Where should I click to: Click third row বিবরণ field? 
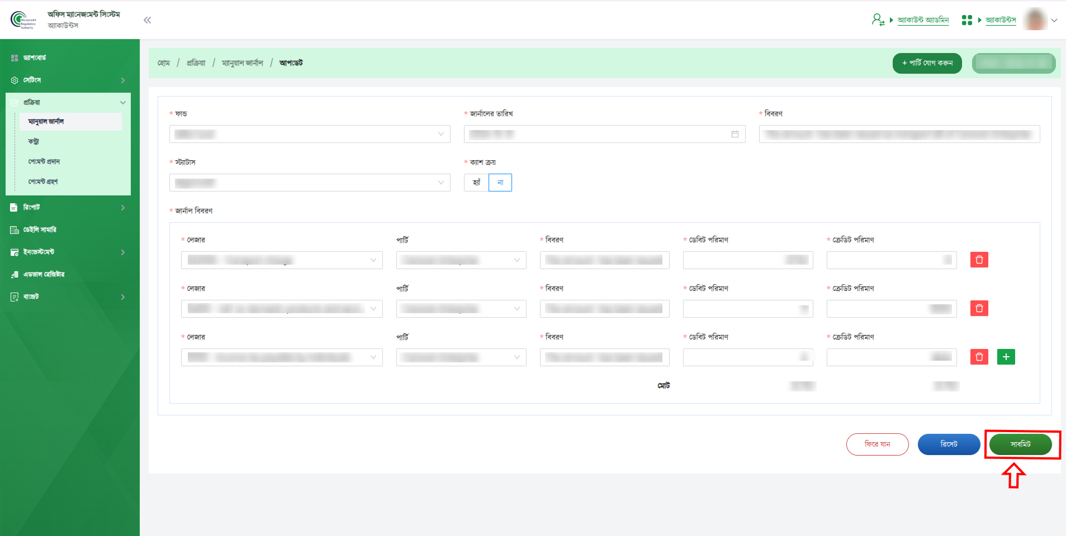[x=605, y=357]
